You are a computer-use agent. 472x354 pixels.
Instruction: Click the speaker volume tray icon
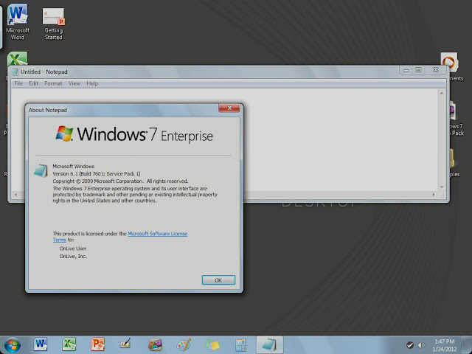(421, 345)
